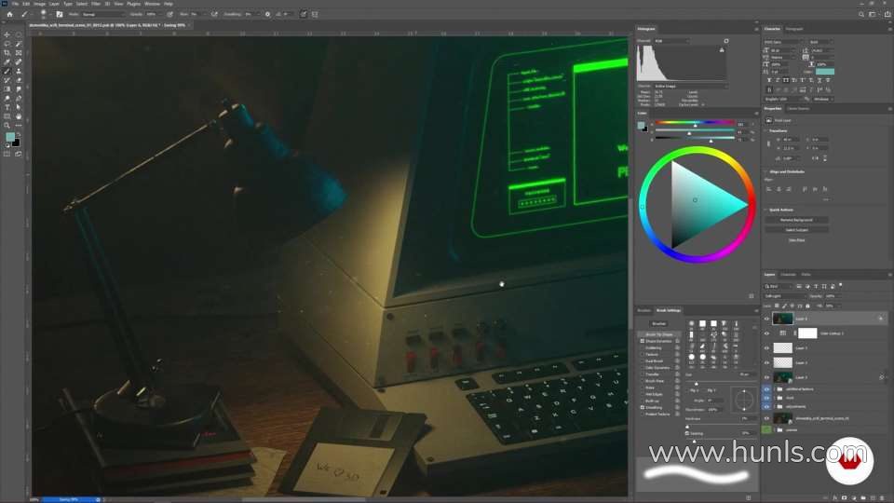The height and width of the screenshot is (503, 894).
Task: Click the Select Subject button
Action: (x=796, y=230)
